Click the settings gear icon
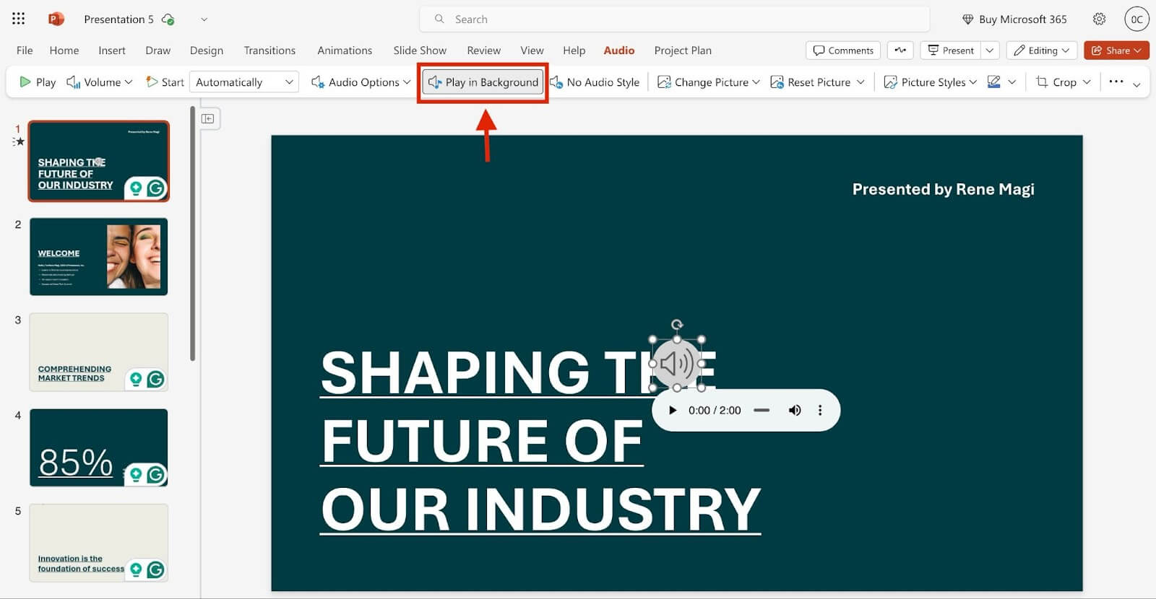Viewport: 1156px width, 599px height. [x=1099, y=19]
